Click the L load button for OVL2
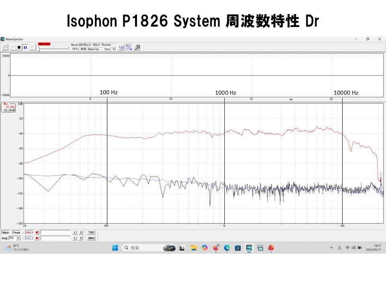The width and height of the screenshot is (386, 290). 75,238
